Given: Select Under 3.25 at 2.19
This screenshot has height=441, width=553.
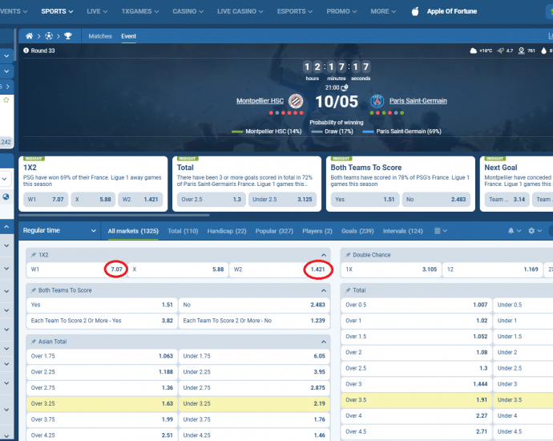Looking at the screenshot, I should point(254,403).
